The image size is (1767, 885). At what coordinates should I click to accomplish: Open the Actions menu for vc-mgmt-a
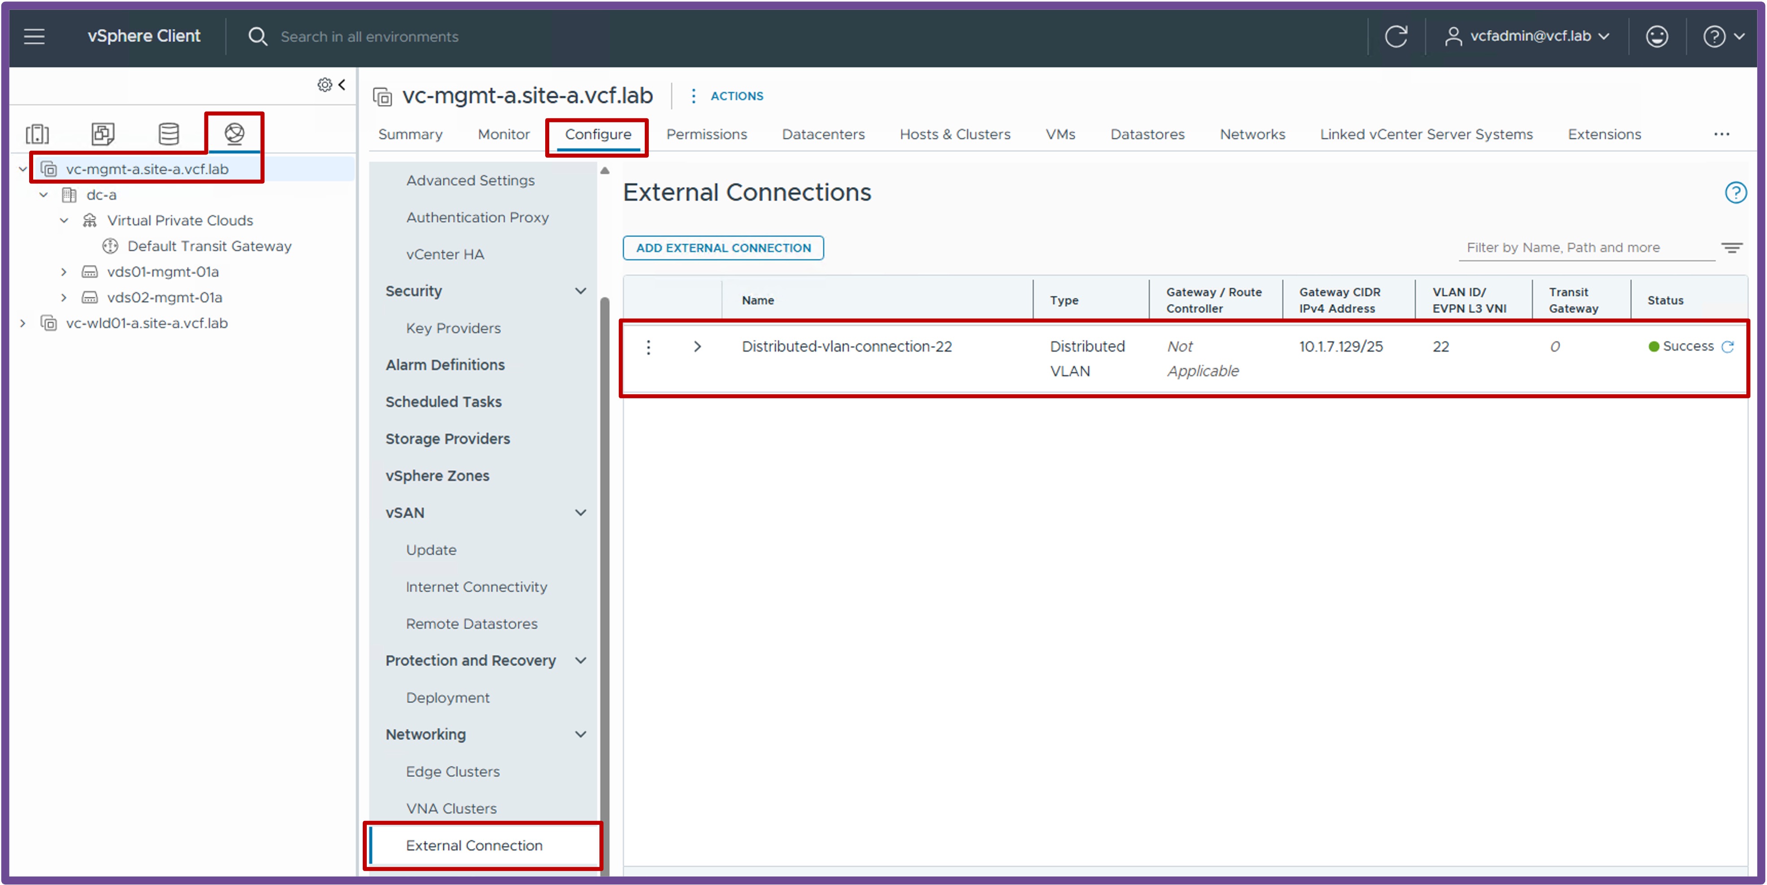(x=727, y=96)
